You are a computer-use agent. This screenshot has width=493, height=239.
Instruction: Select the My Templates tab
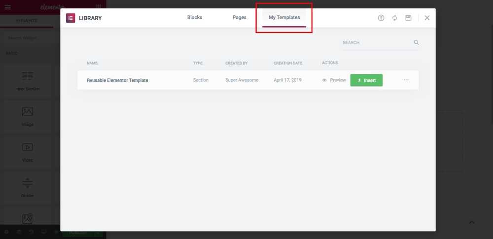coord(284,17)
